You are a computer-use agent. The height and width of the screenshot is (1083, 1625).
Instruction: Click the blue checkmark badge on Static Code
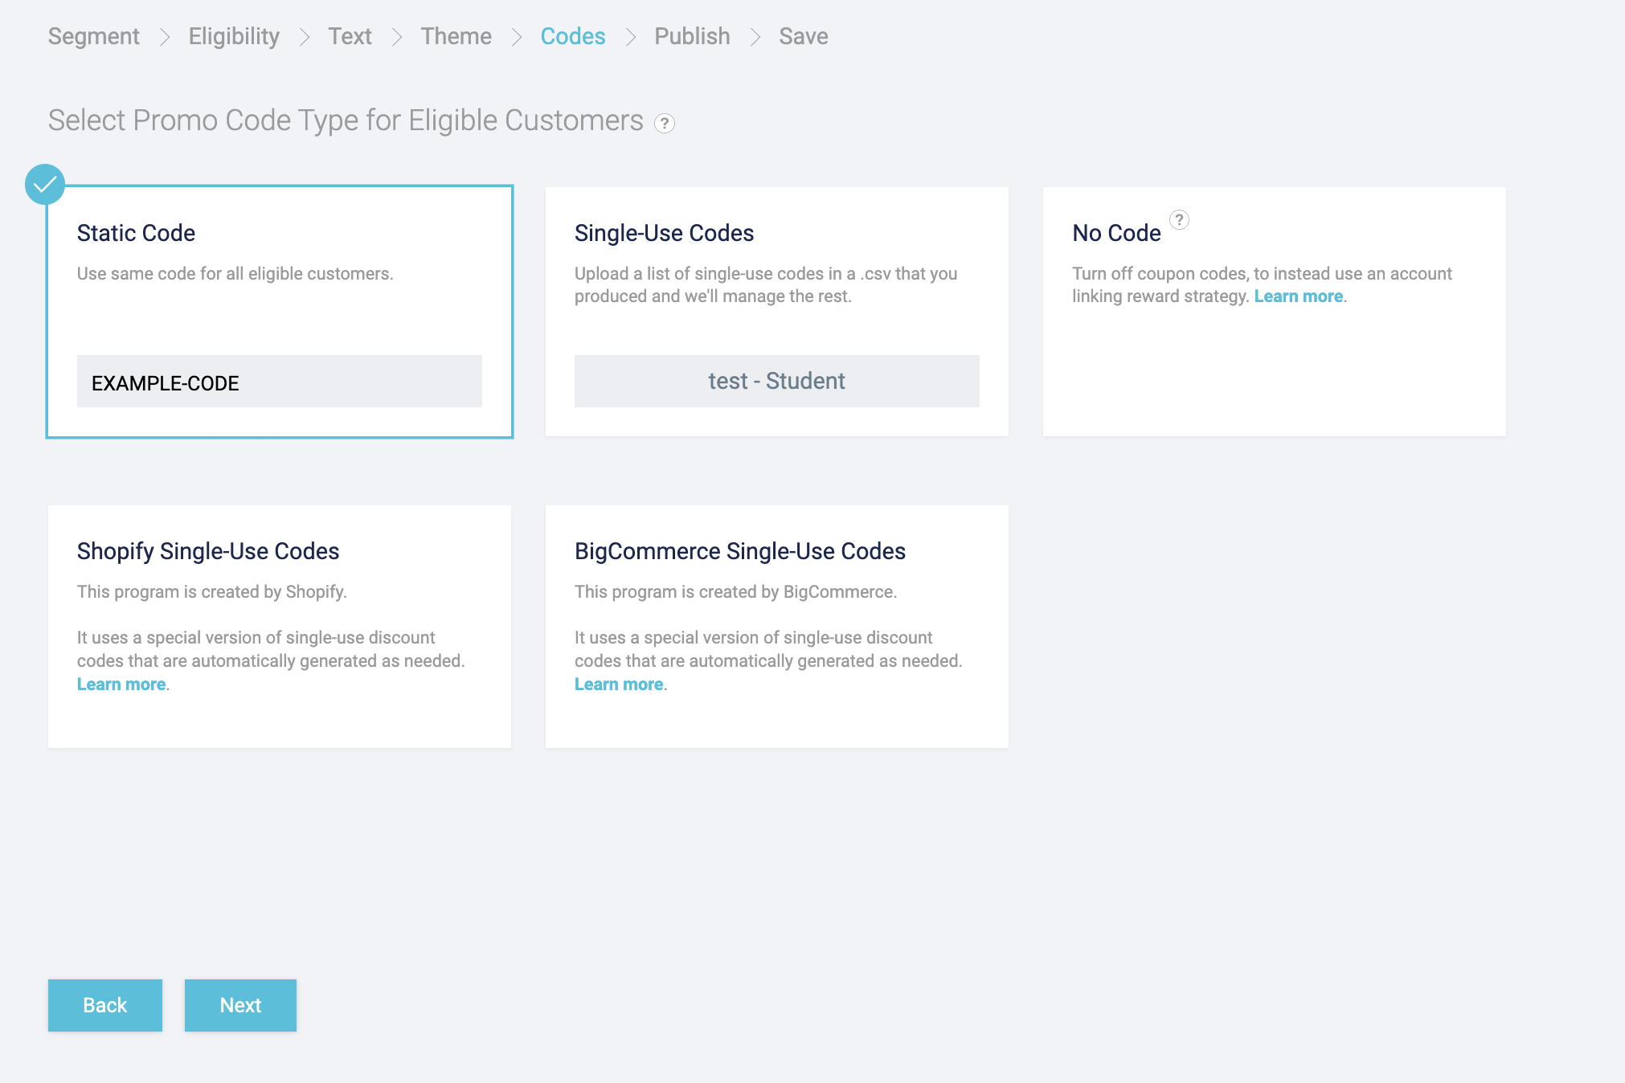point(45,185)
